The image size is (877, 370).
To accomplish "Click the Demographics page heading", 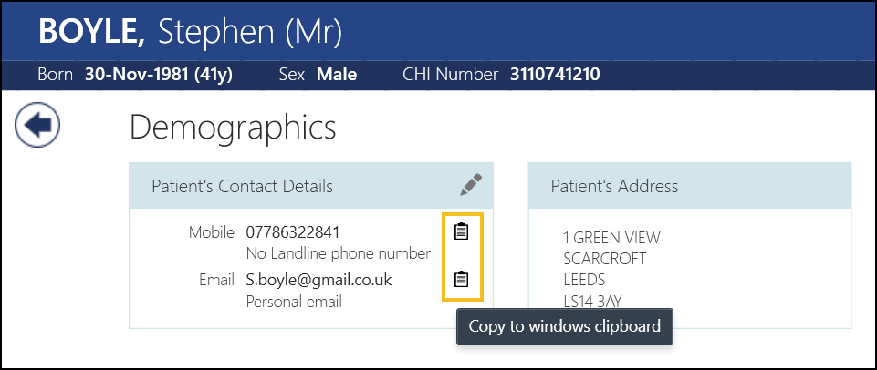I will (x=233, y=128).
